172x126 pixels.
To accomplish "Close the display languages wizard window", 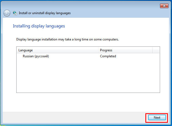I will pyautogui.click(x=164, y=6).
